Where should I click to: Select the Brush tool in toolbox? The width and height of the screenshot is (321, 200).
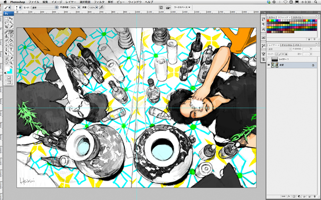11,32
